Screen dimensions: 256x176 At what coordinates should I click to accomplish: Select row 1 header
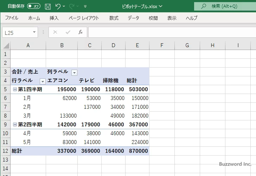(x=5, y=54)
